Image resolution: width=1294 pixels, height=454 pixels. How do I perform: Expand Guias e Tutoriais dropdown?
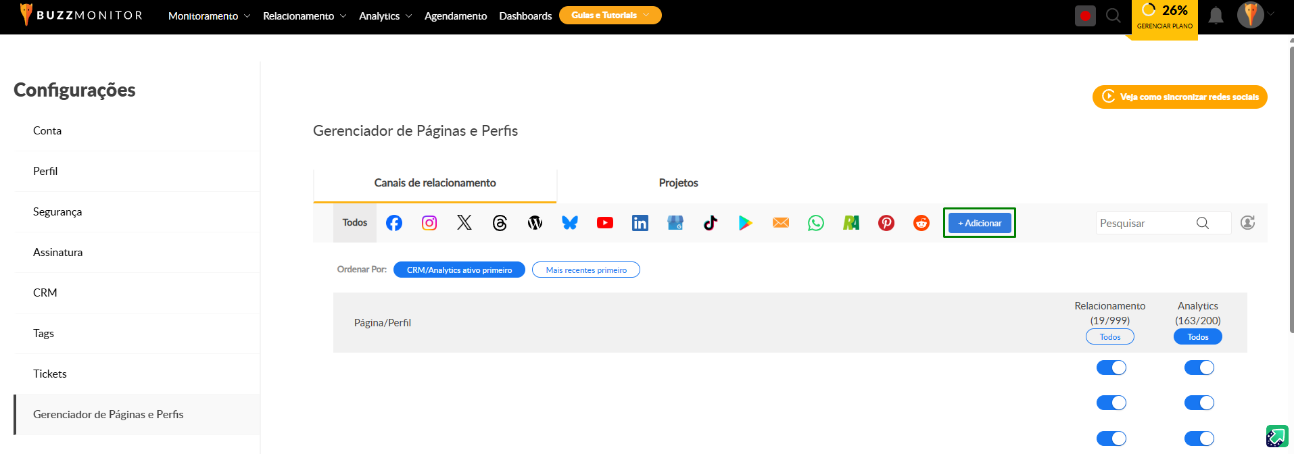(610, 15)
